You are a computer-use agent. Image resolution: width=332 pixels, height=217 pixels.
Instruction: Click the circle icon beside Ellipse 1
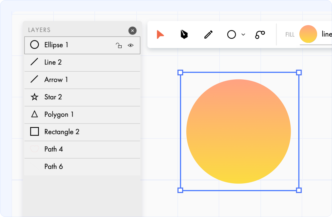point(34,45)
